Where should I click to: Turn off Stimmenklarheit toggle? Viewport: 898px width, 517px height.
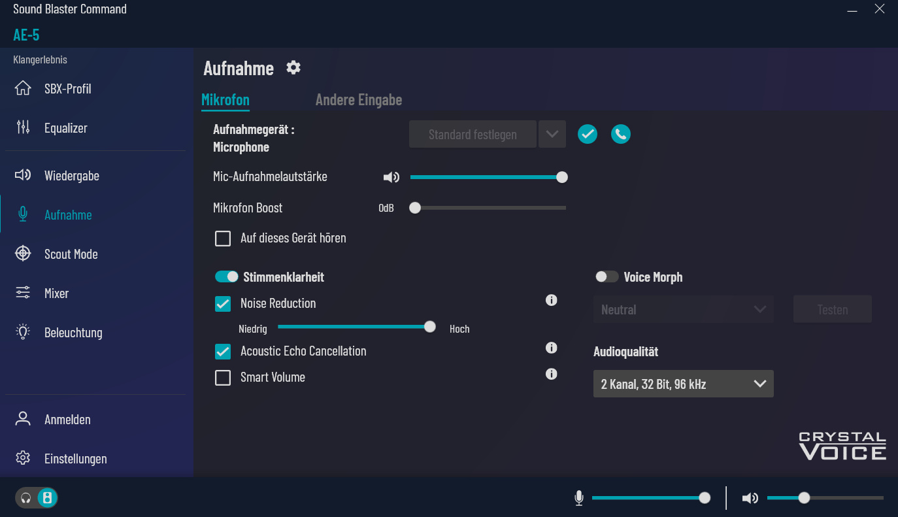[227, 277]
